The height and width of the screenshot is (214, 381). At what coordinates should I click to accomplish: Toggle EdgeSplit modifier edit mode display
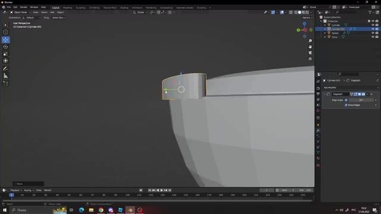point(355,94)
